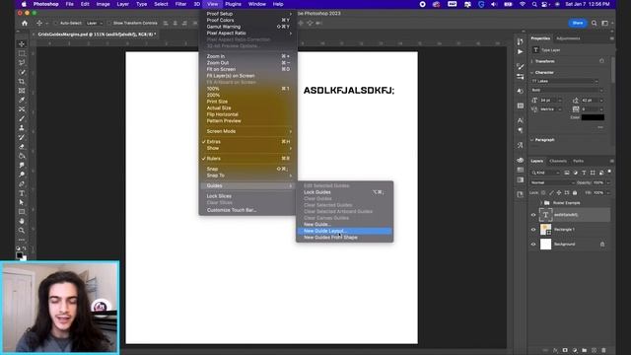Expand the Transform section in Properties
631x355 pixels.
[x=532, y=61]
